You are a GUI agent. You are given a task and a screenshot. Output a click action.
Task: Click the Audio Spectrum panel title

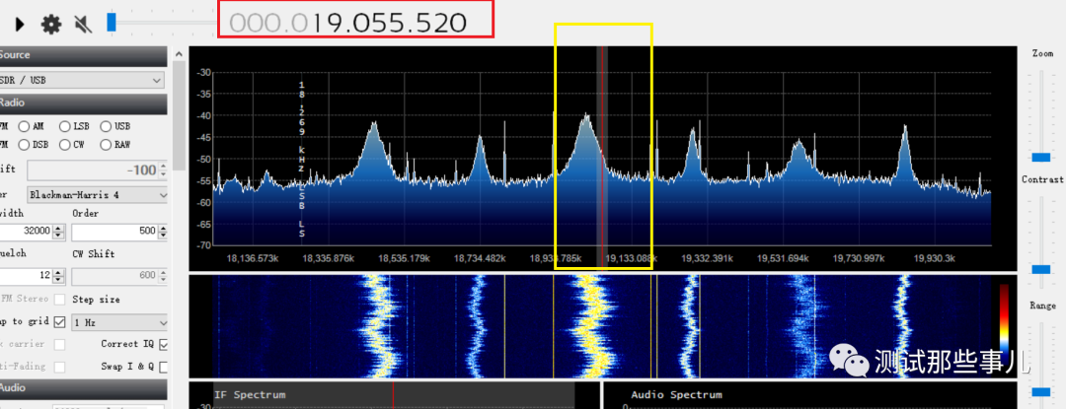coord(676,394)
